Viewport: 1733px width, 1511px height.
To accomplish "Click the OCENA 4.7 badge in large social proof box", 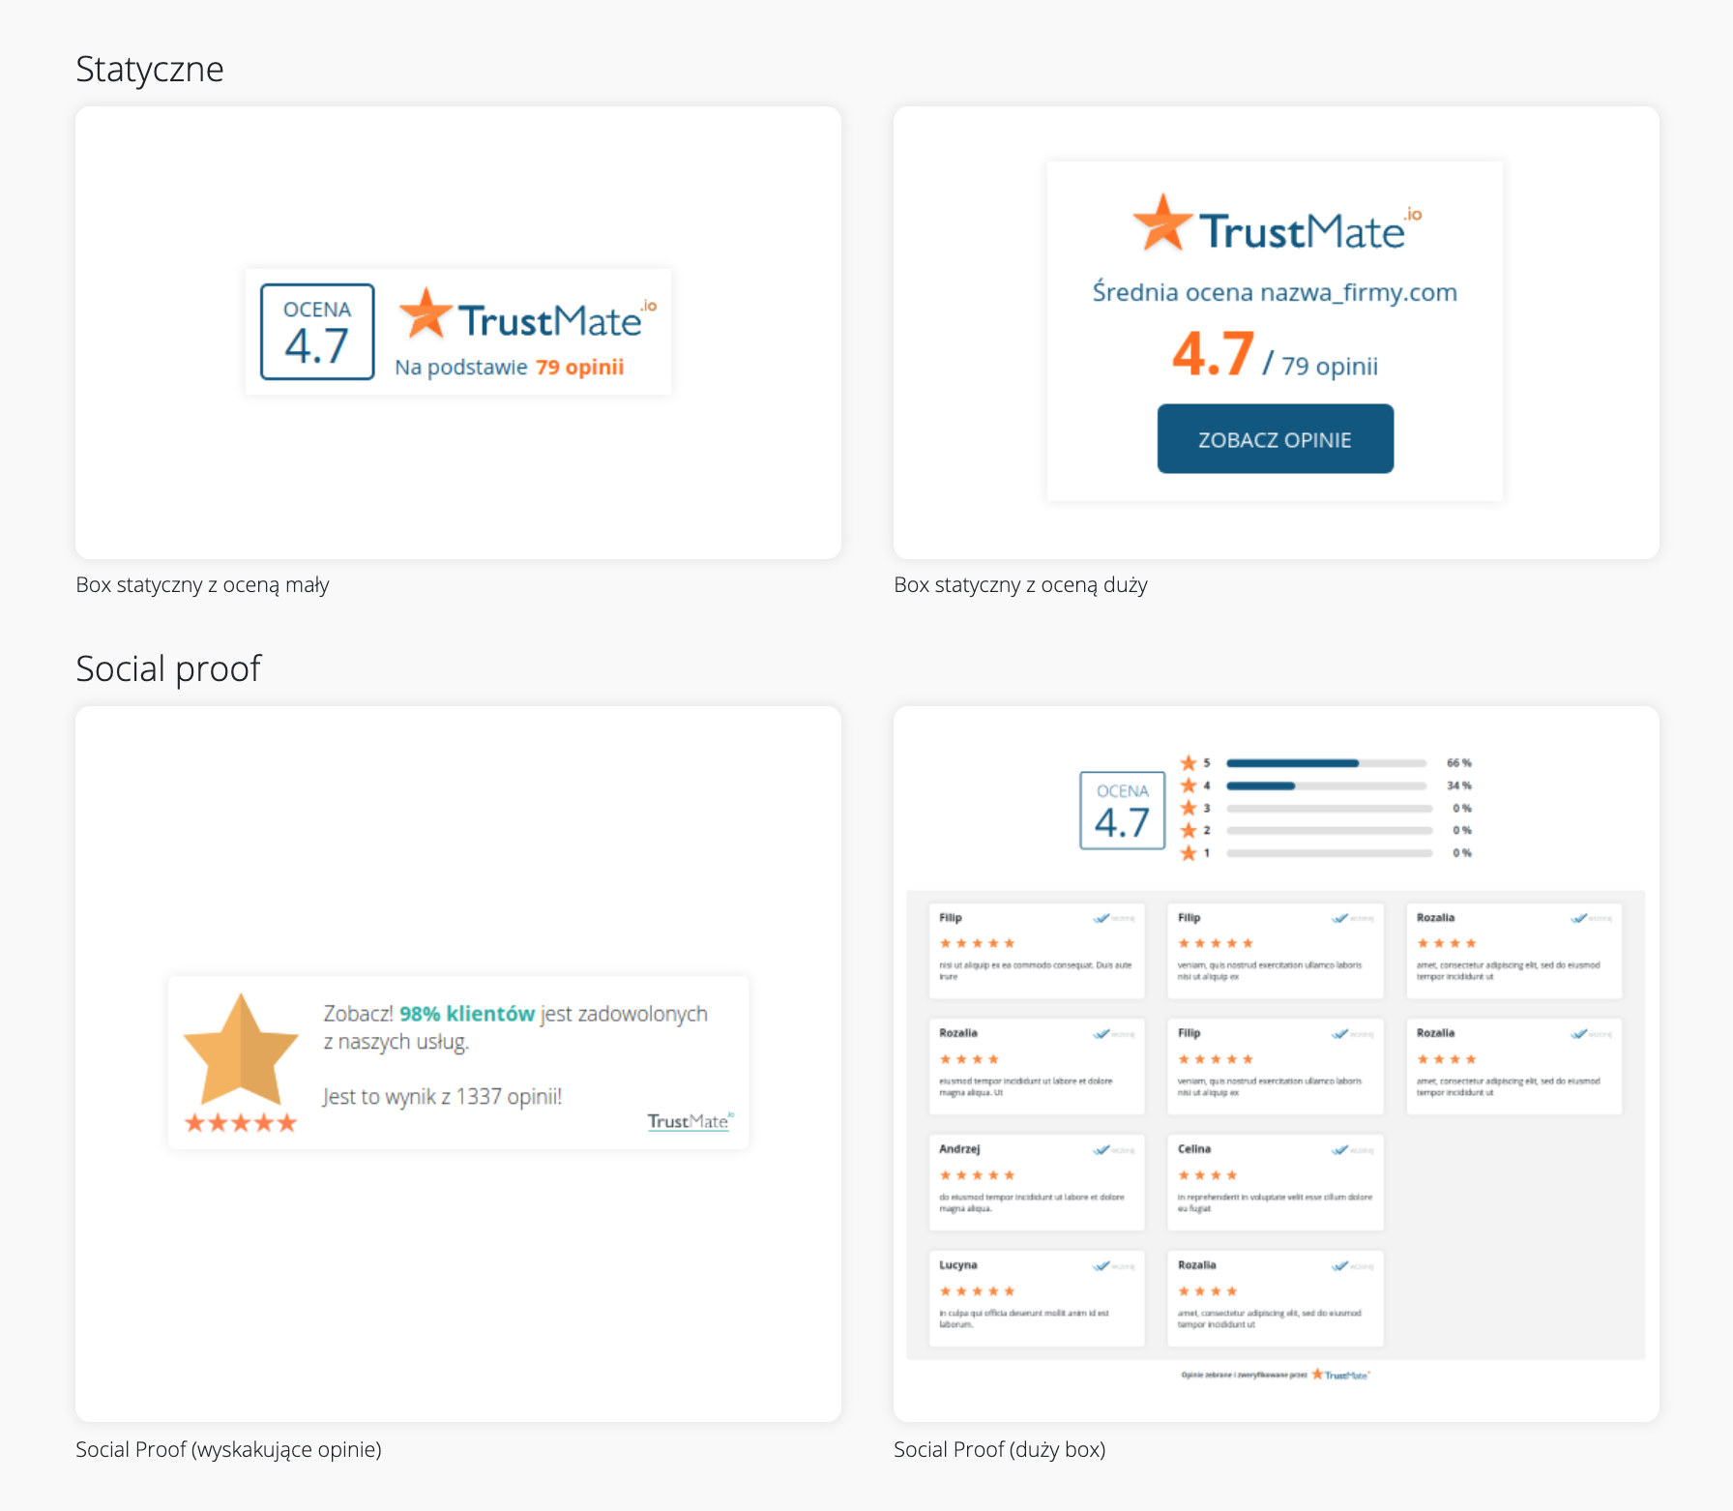I will 1122,811.
